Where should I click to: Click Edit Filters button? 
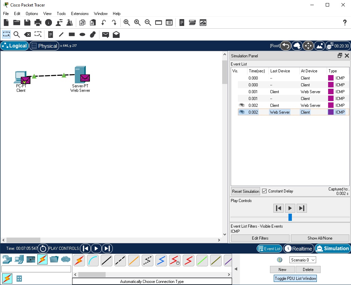click(x=260, y=238)
